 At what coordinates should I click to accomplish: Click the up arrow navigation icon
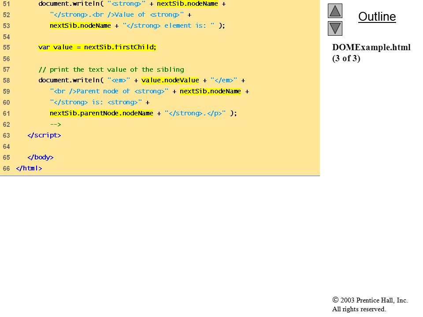pyautogui.click(x=335, y=11)
